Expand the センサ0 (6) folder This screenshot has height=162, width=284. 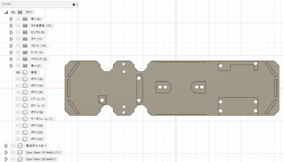point(11,32)
